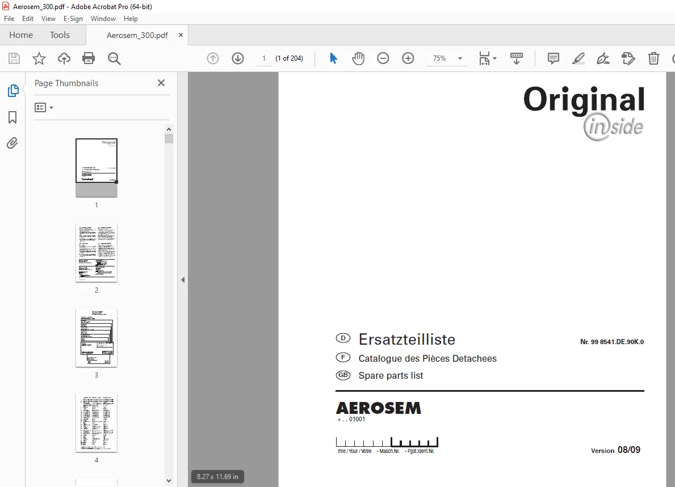Open the Edit menu
This screenshot has height=487, width=675.
click(28, 19)
